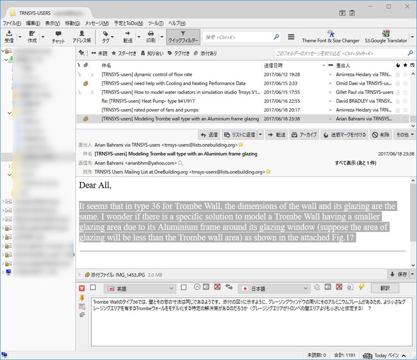Open the 表示(V) menu
417x360 pixels.
pyautogui.click(x=53, y=23)
